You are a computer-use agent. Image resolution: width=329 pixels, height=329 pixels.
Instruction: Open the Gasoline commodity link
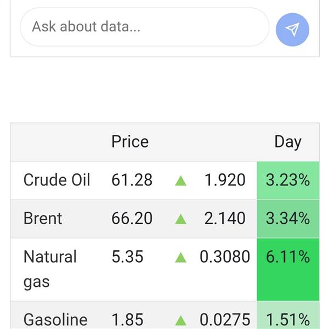point(55,319)
